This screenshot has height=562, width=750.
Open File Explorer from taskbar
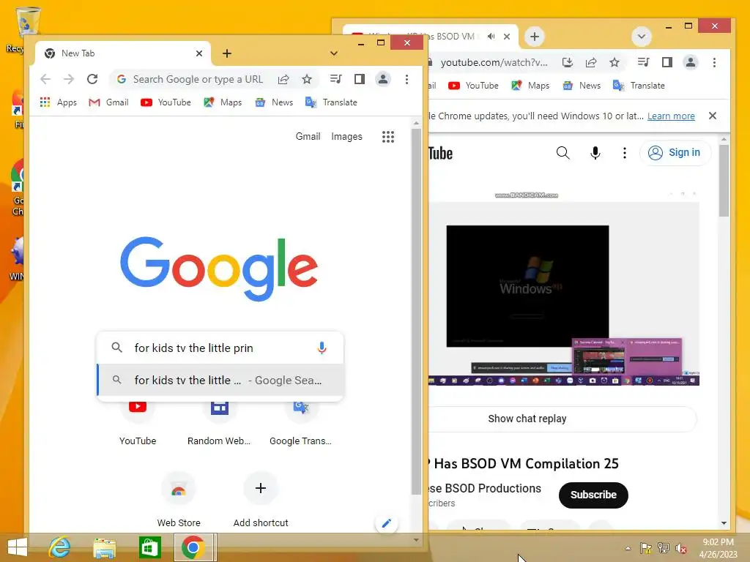(105, 548)
